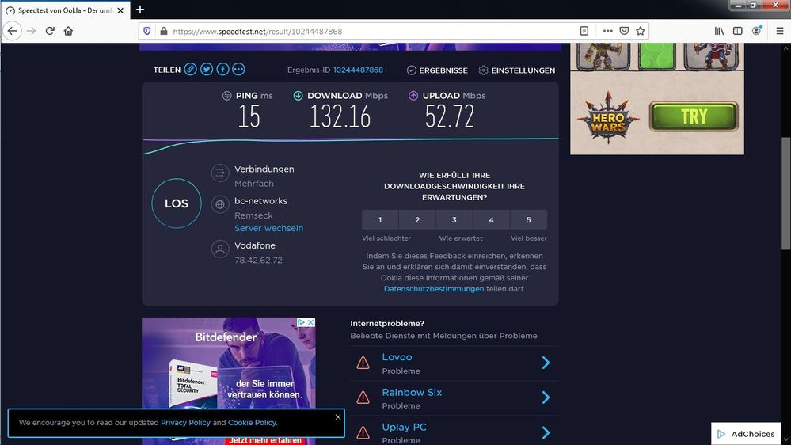Open Datenschutzbestimmungen link

[434, 288]
